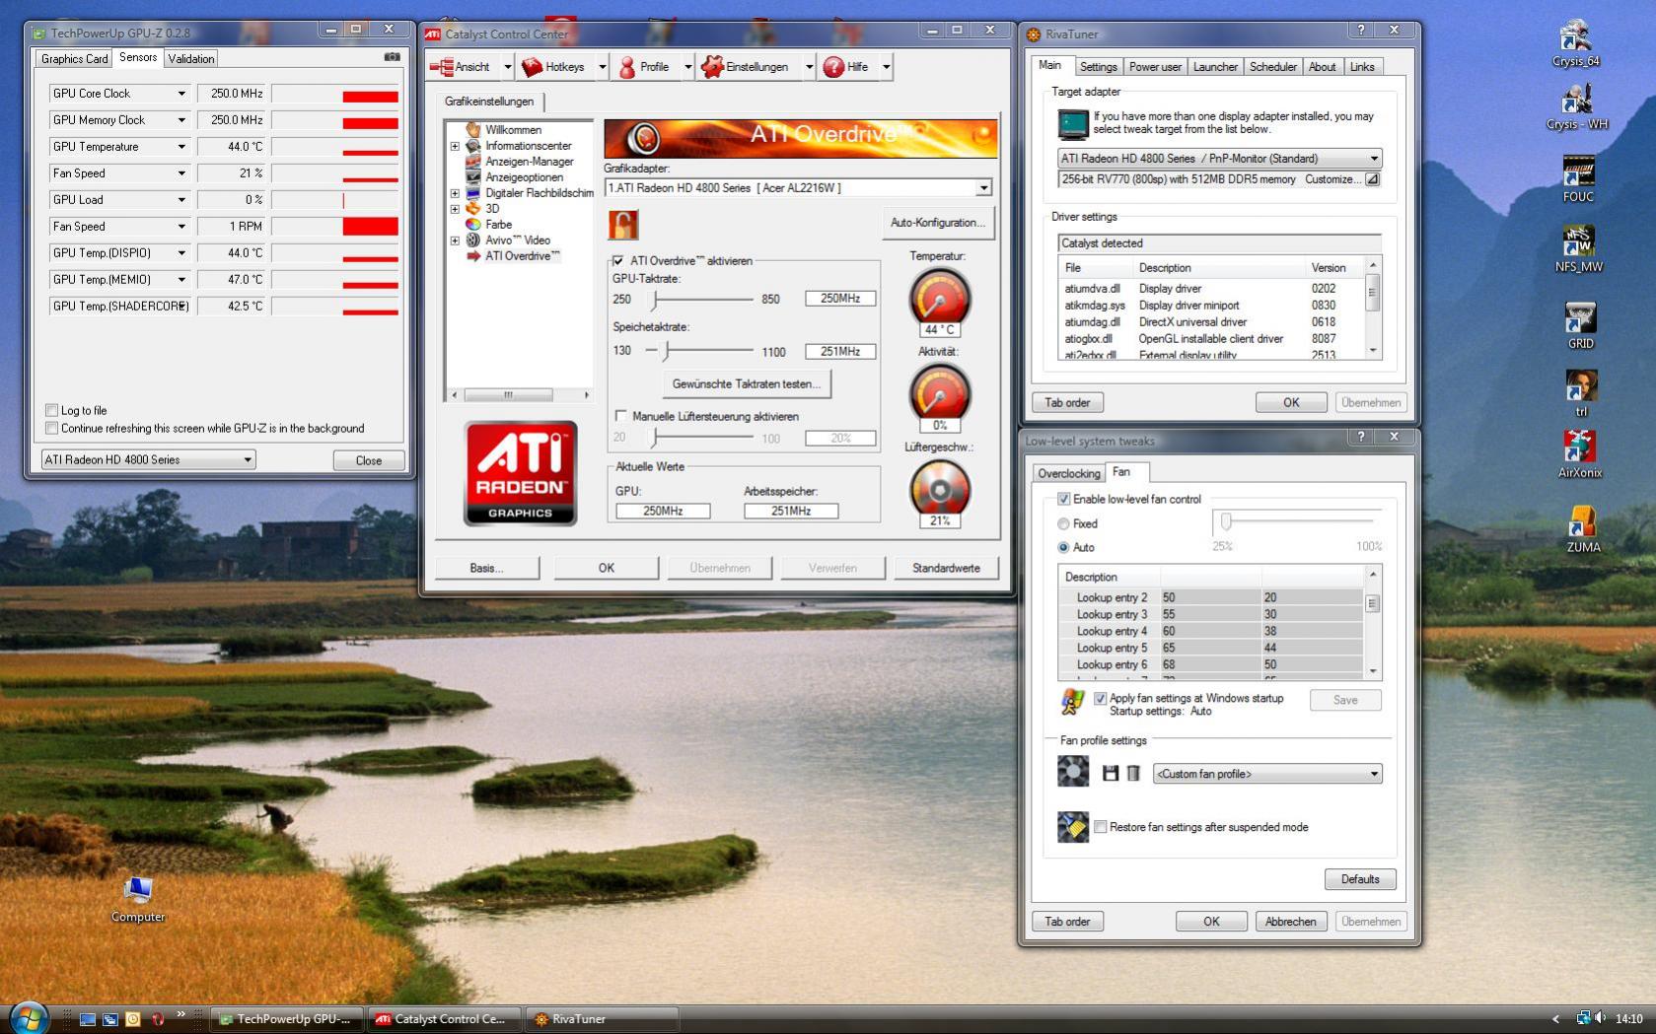
Task: Toggle Enable low-level fan control checkbox
Action: (x=1063, y=499)
